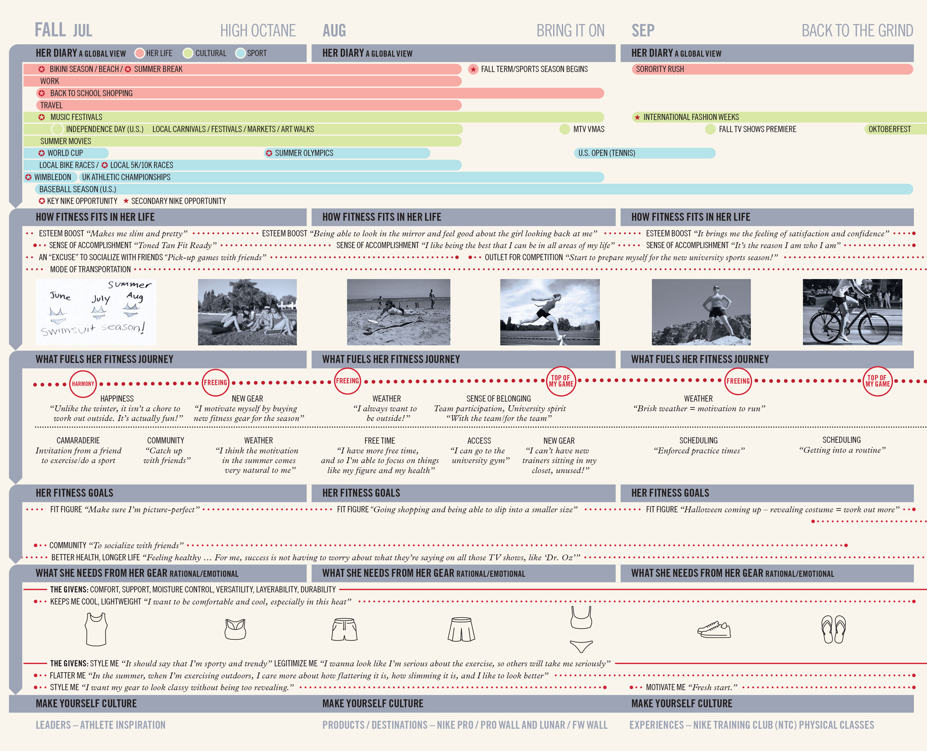Click FREEING badge above September WEATHER
The image size is (927, 751).
(738, 381)
